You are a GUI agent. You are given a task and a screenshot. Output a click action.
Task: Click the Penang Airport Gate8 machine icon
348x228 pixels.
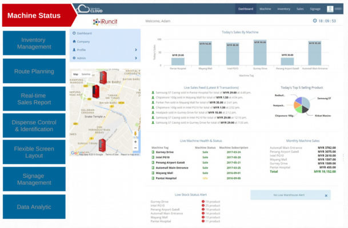(153, 162)
